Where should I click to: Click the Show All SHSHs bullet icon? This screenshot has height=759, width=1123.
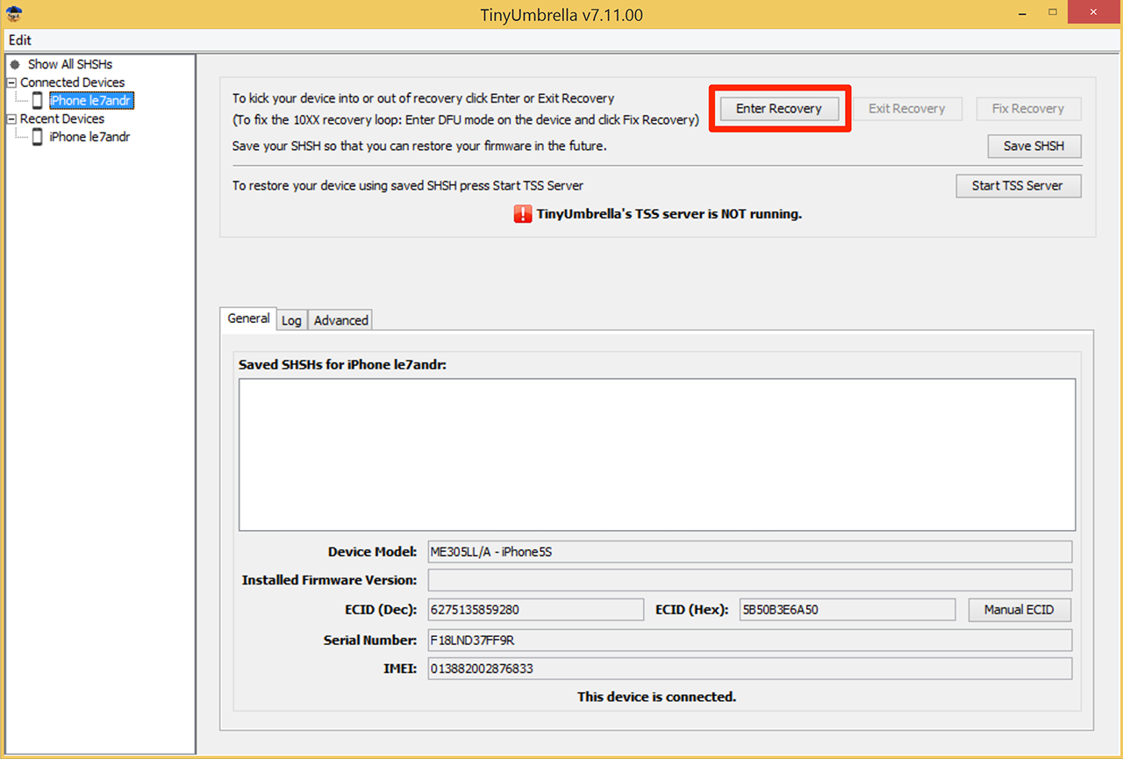click(15, 64)
